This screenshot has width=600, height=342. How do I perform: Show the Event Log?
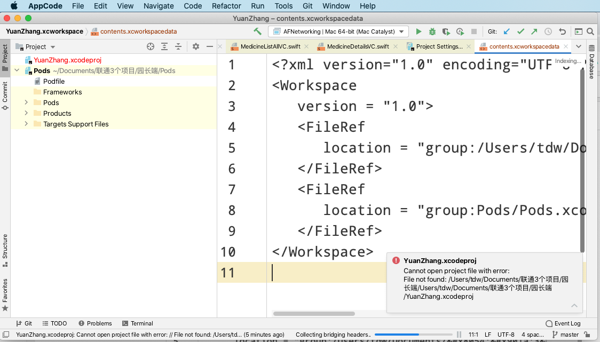(563, 323)
